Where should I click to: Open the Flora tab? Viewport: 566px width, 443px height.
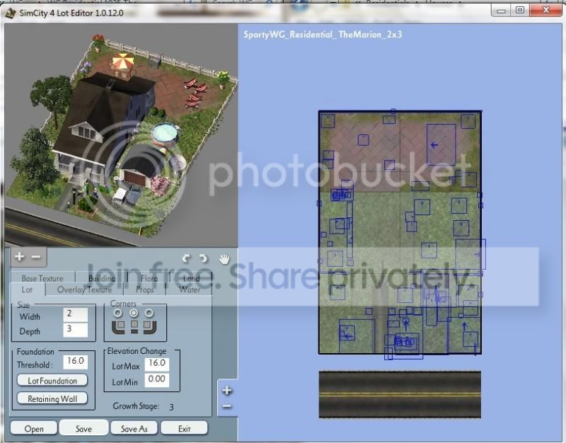click(149, 278)
